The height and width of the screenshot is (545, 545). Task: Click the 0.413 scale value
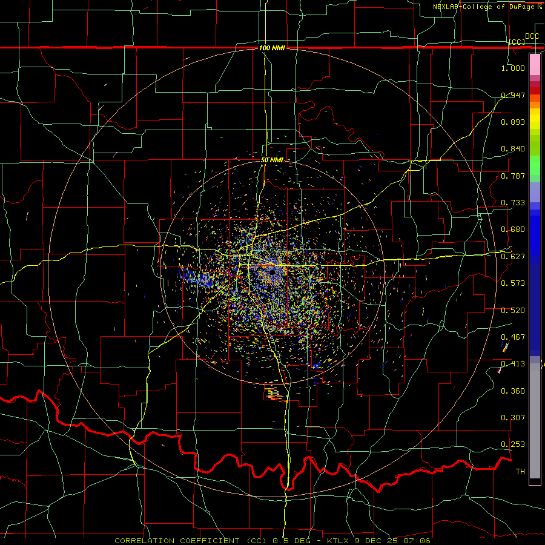coord(513,364)
